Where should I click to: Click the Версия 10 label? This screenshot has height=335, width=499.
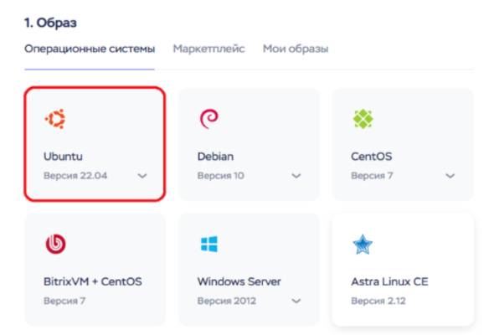tap(220, 176)
